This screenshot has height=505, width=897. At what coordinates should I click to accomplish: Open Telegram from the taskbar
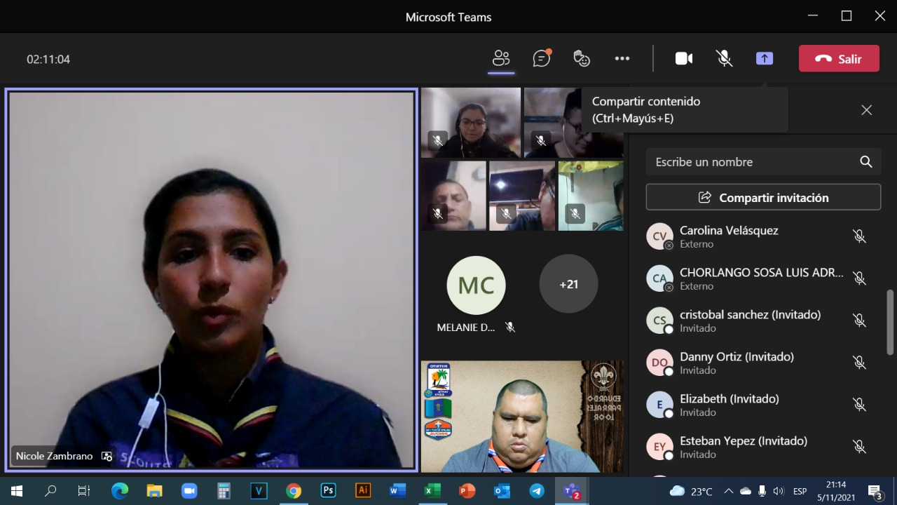pyautogui.click(x=537, y=491)
